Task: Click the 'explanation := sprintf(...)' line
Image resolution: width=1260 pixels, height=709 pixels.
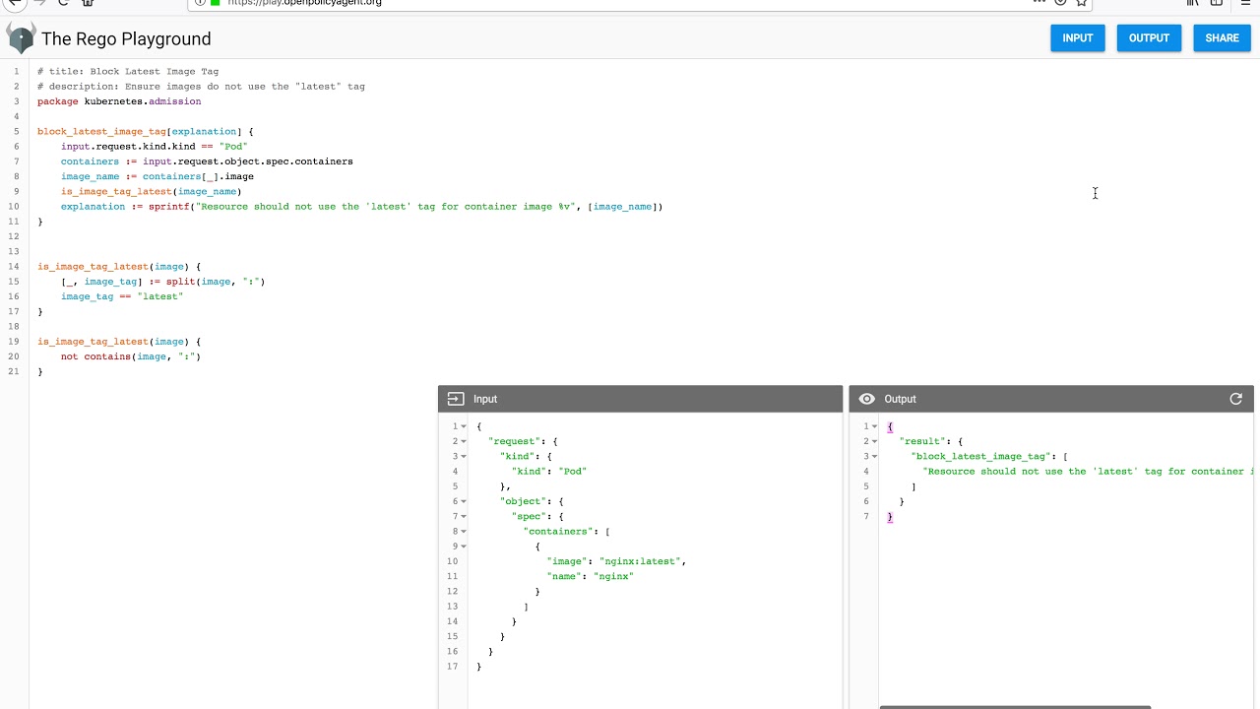Action: 362,207
